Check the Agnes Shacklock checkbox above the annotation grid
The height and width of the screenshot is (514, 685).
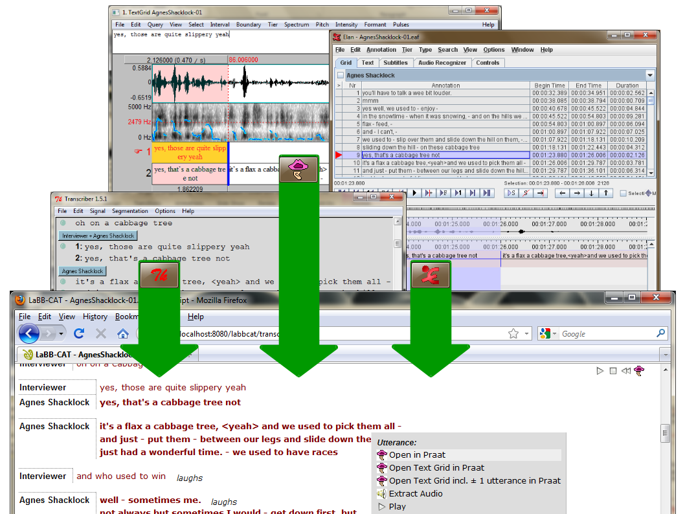(340, 75)
